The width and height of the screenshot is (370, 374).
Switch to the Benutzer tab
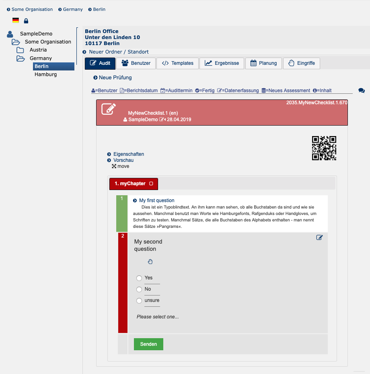coord(136,63)
